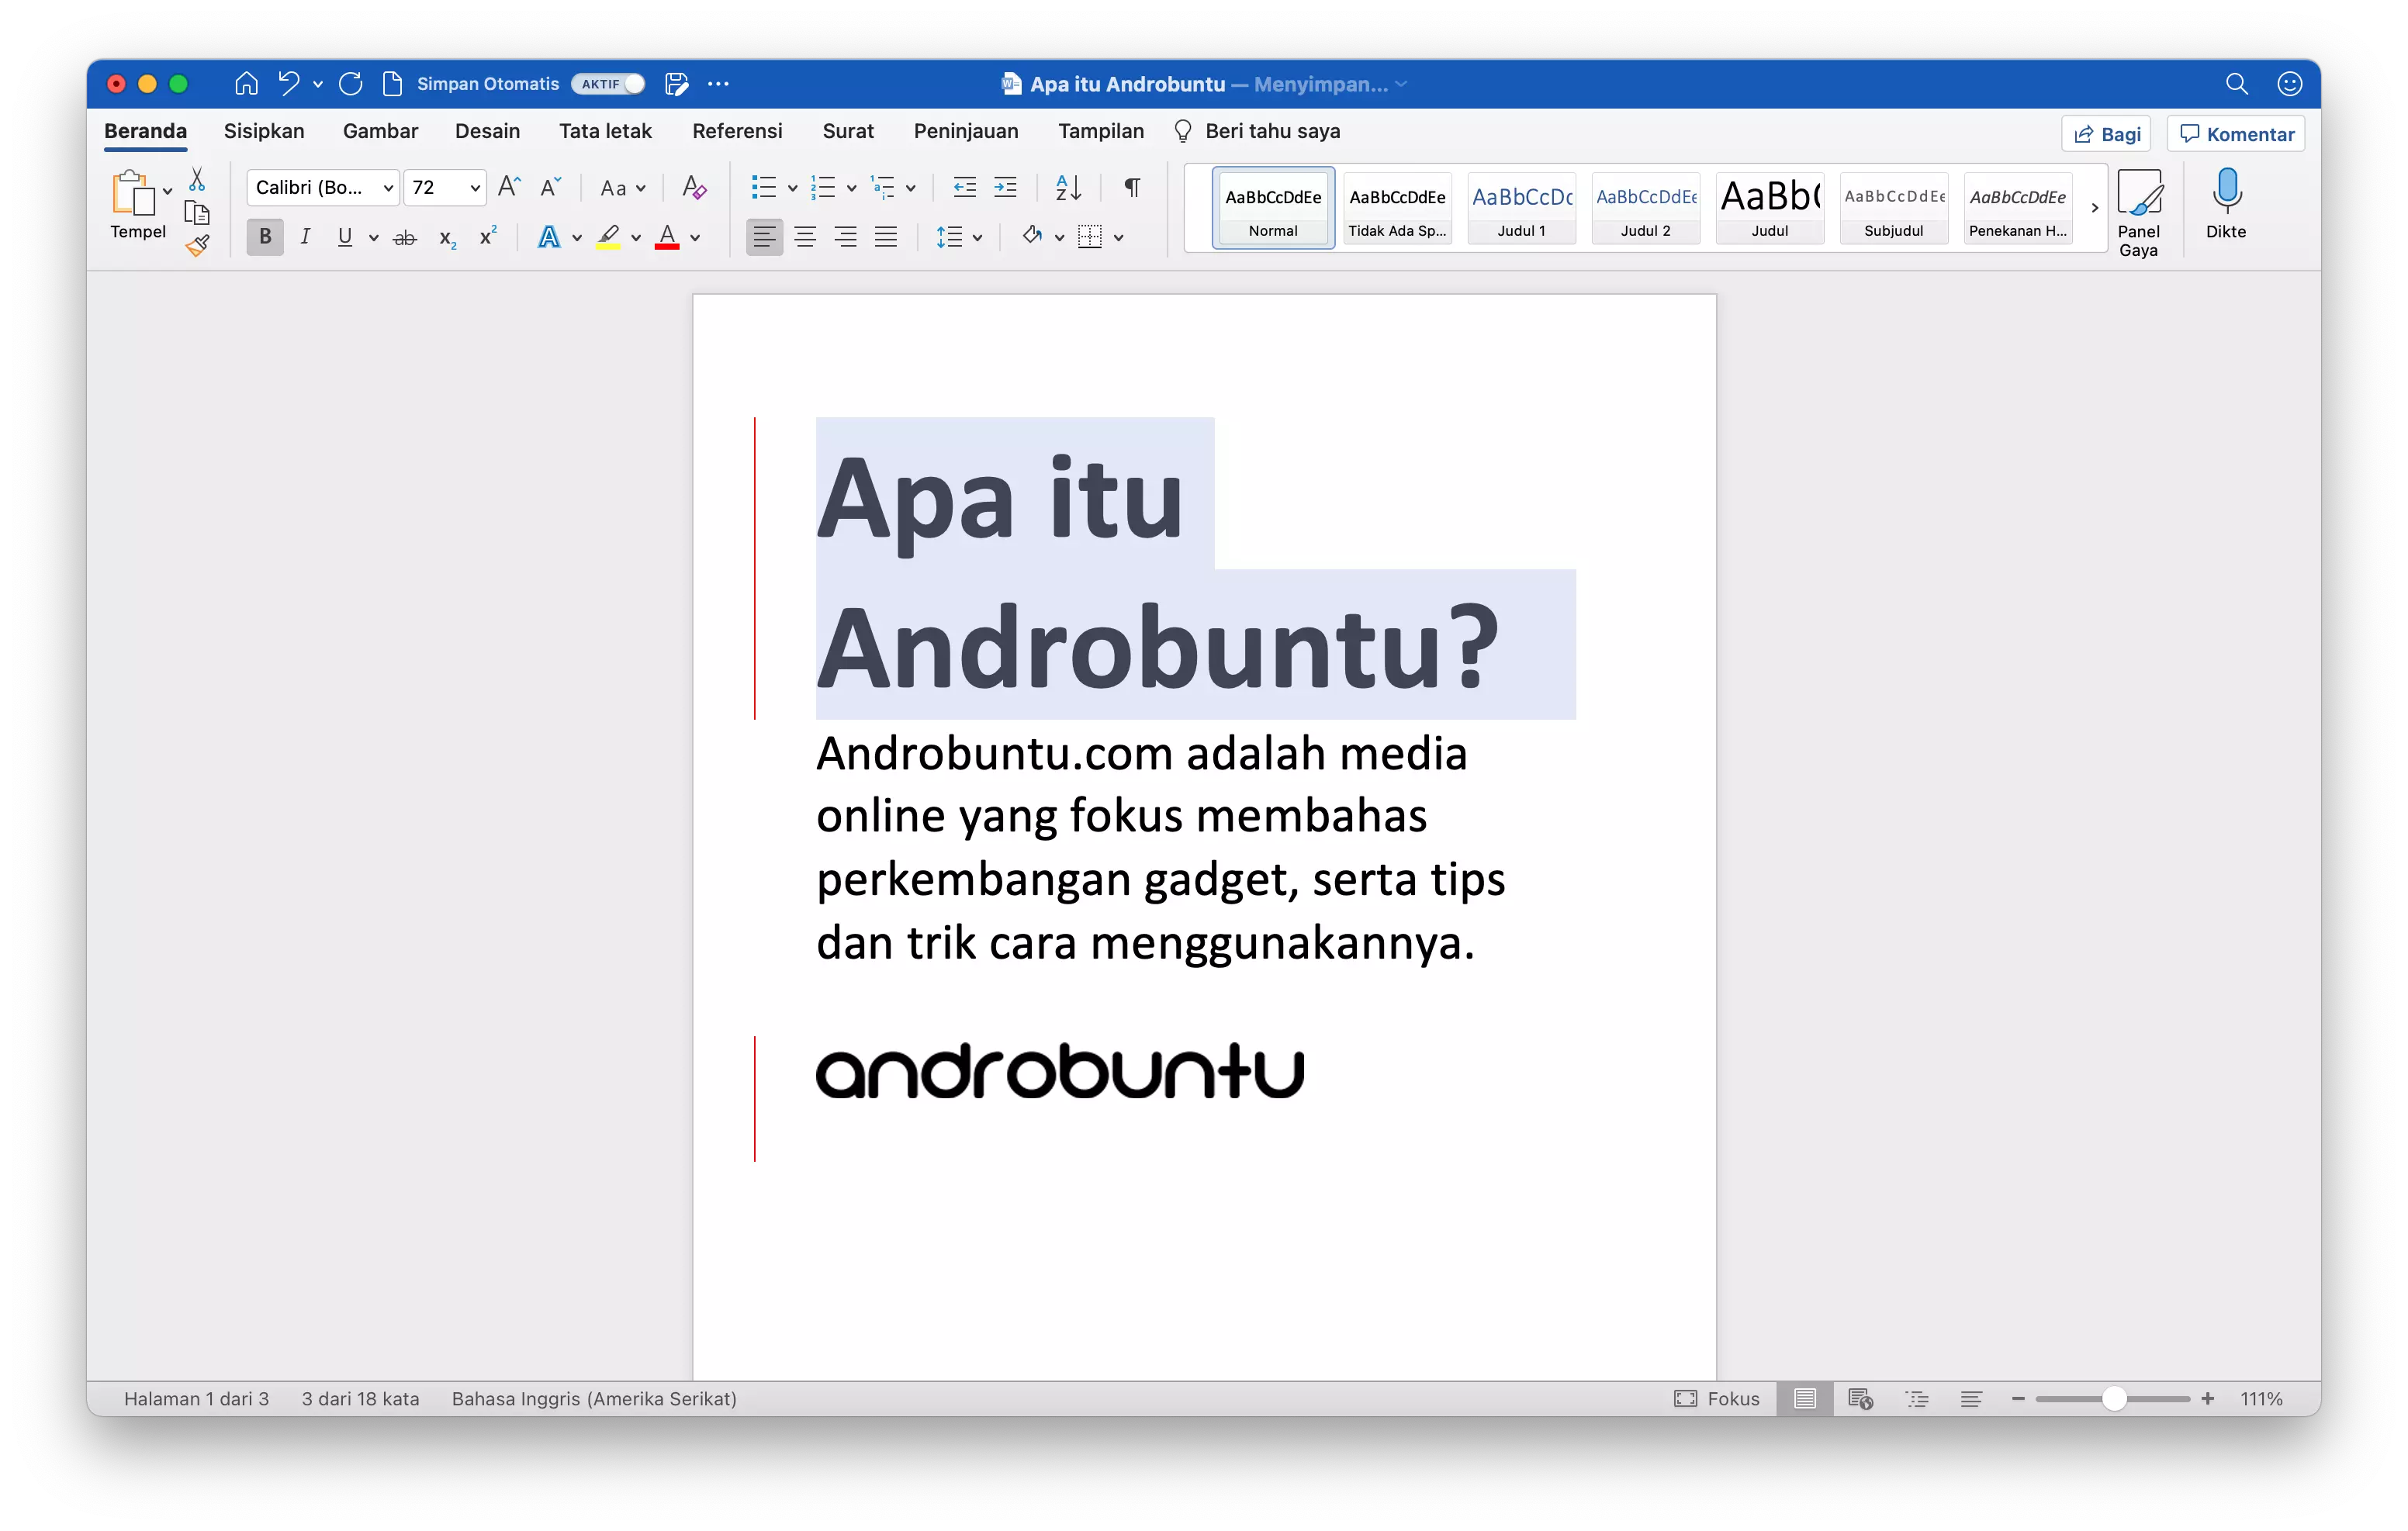Image resolution: width=2408 pixels, height=1531 pixels.
Task: Click the search magnifier icon
Action: point(2237,84)
